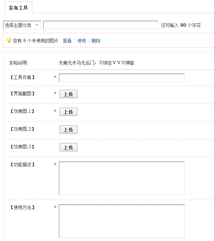
Task: Click the 【使用方法】 label
Action: pos(22,207)
